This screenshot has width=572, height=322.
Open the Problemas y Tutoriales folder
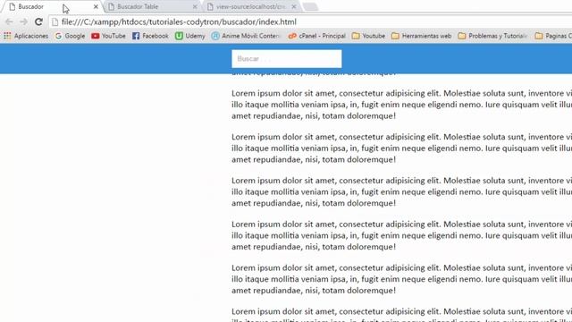(x=492, y=36)
